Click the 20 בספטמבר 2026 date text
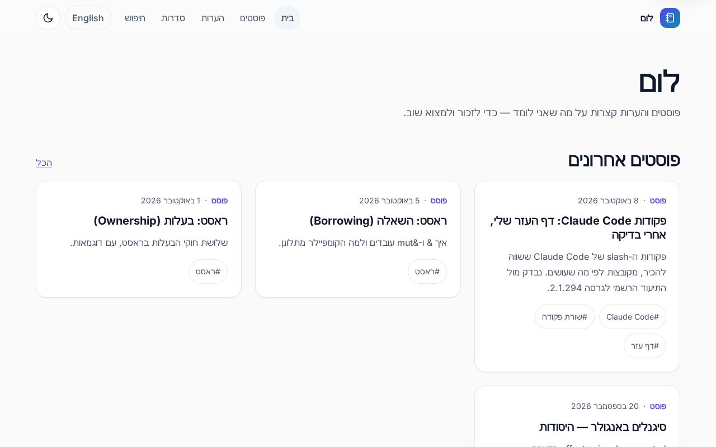716x447 pixels. (x=605, y=406)
